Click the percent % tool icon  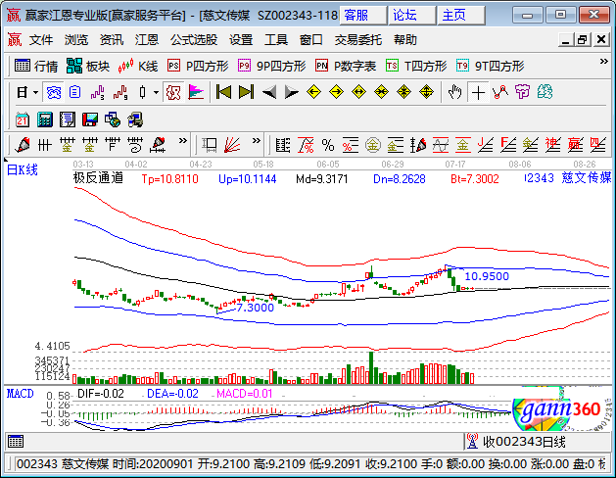(328, 145)
